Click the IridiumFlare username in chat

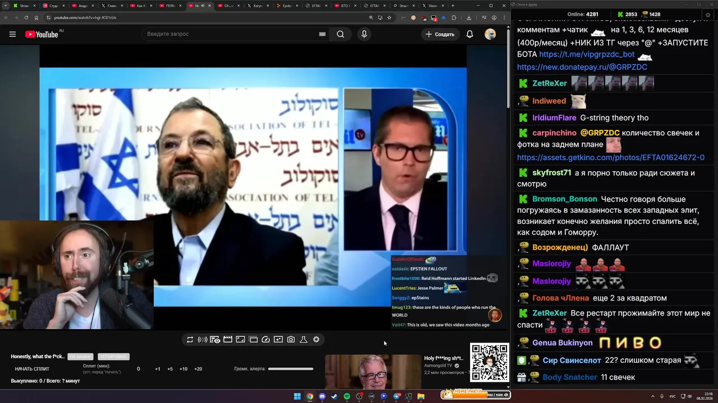[x=554, y=118]
